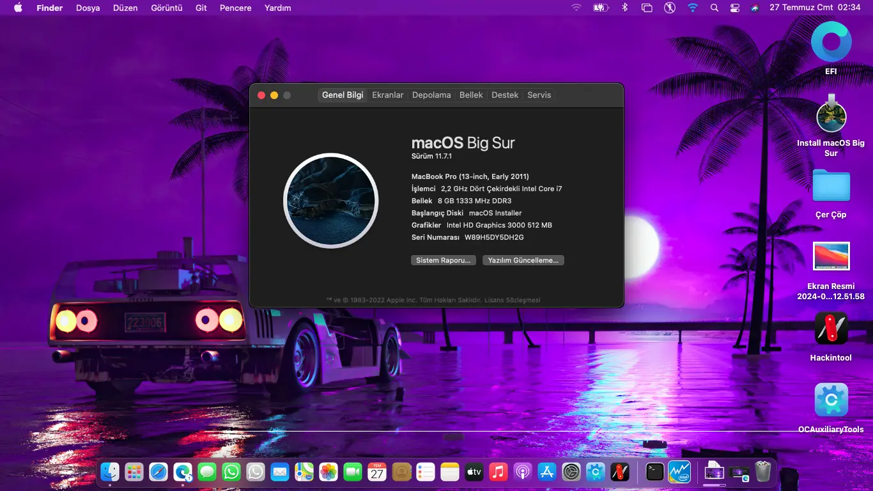Open Photos app in the Dock
873x491 pixels.
(x=328, y=472)
